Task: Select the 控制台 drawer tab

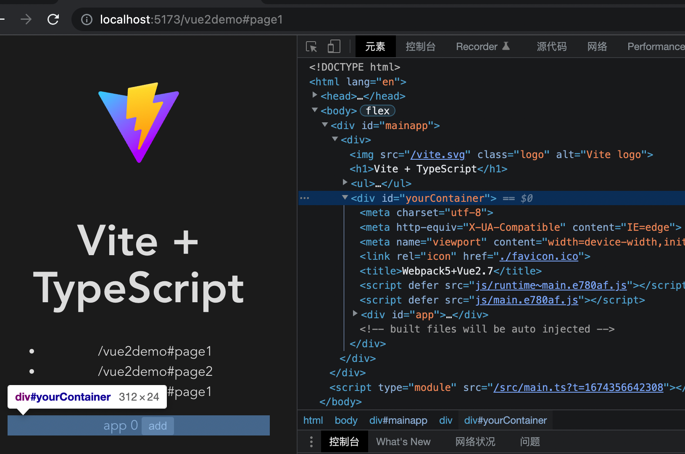Action: coord(344,442)
